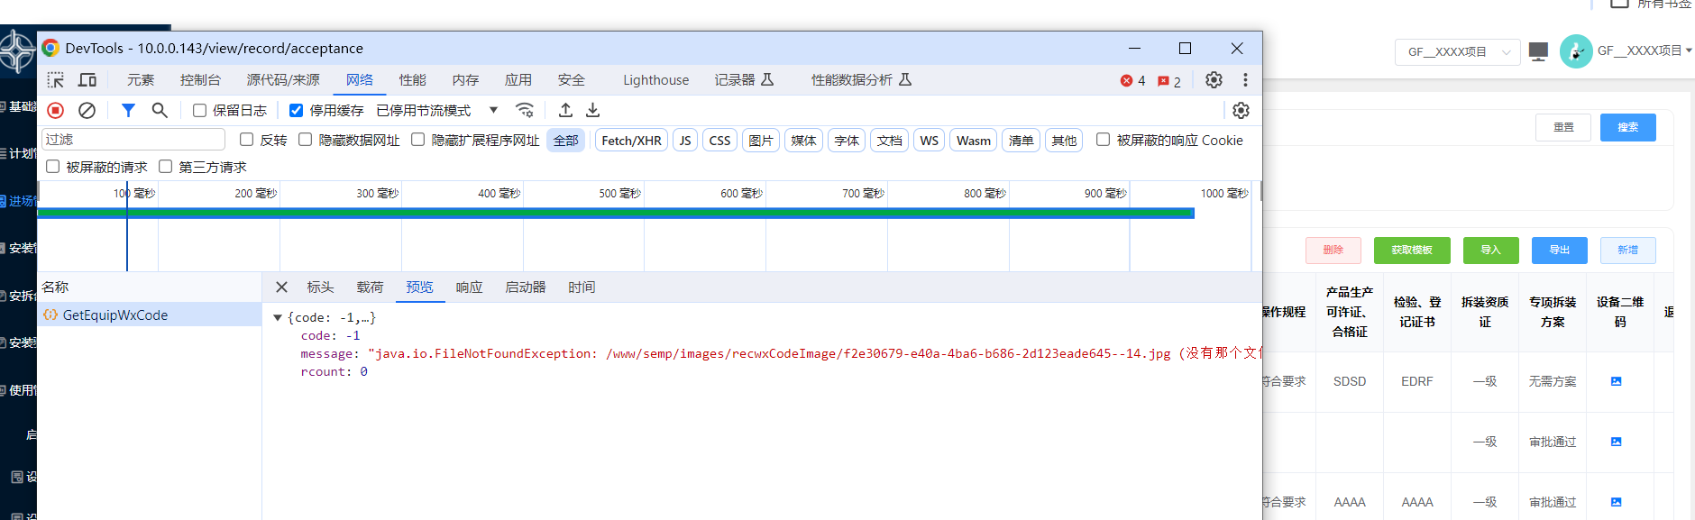The image size is (1695, 520).
Task: Click the inspect element picker icon
Action: [x=56, y=80]
